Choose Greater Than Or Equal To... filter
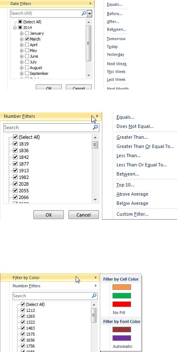Screen dimensions: 177x352 (x=145, y=146)
